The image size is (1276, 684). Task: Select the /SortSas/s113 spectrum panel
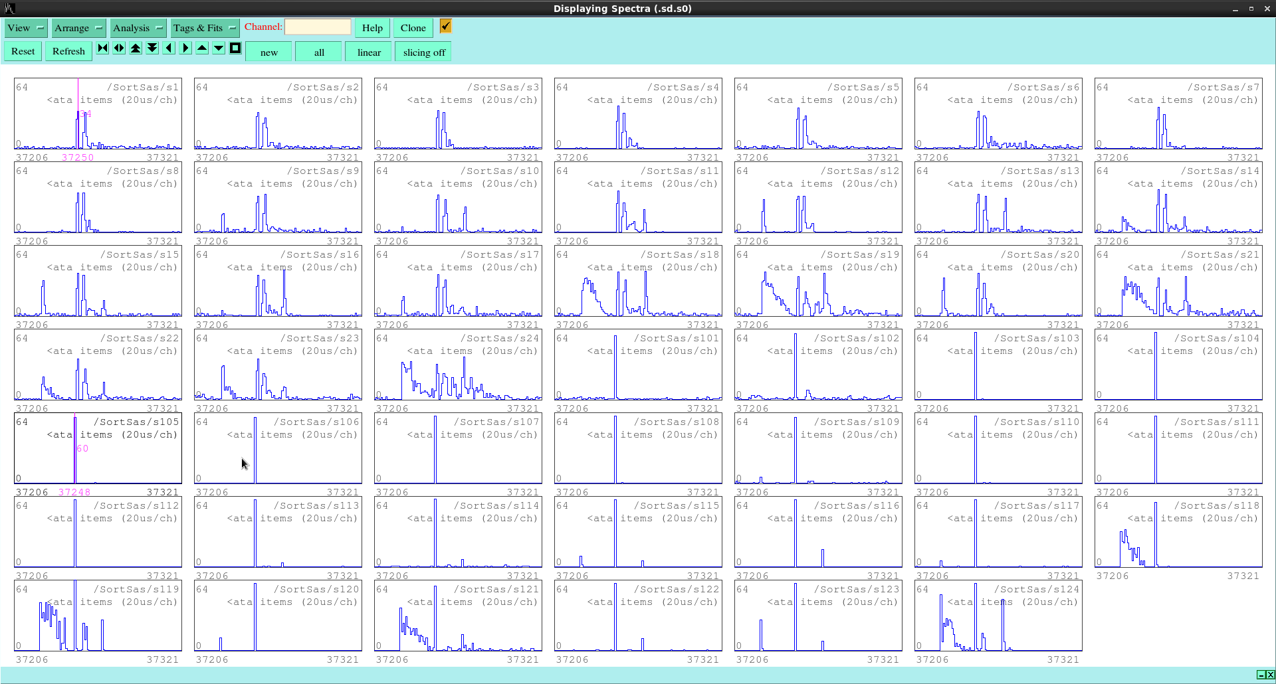[278, 532]
